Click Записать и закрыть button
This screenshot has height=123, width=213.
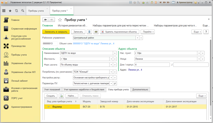click(56, 32)
